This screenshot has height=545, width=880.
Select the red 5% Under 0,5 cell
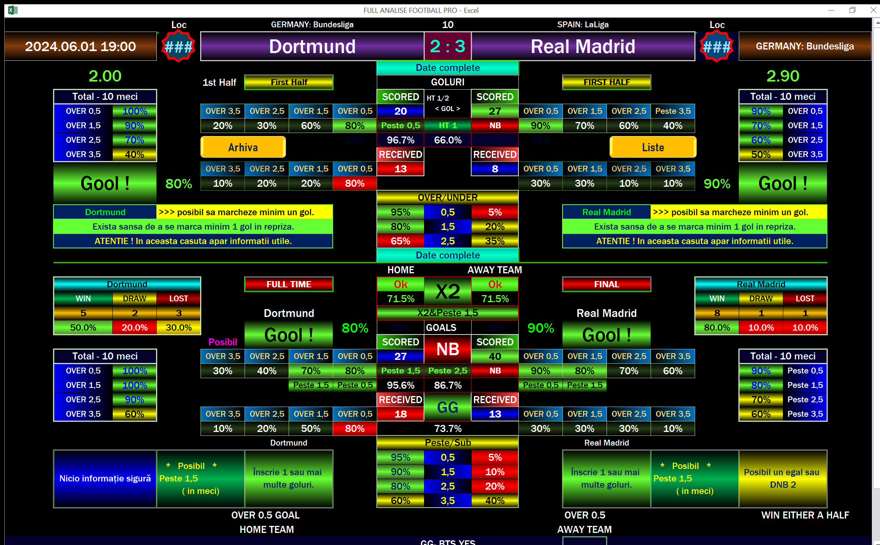pyautogui.click(x=494, y=212)
